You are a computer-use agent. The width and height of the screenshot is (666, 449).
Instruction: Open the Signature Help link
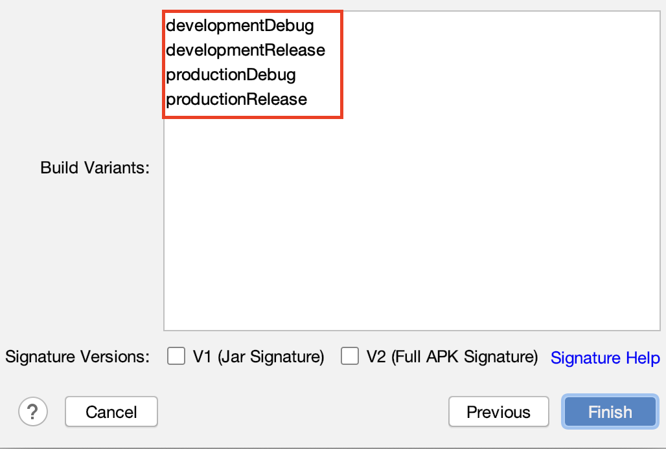[x=604, y=358]
